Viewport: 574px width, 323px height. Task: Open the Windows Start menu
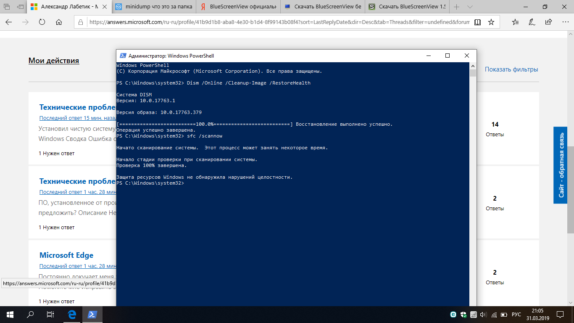10,314
